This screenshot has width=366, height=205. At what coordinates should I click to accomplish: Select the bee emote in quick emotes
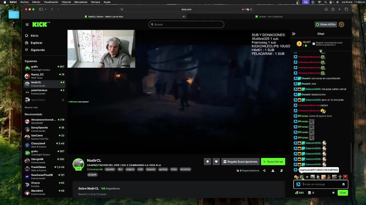(x=296, y=177)
